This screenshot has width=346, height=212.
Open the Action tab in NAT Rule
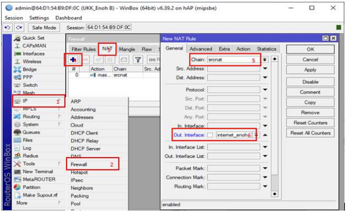[x=243, y=49]
